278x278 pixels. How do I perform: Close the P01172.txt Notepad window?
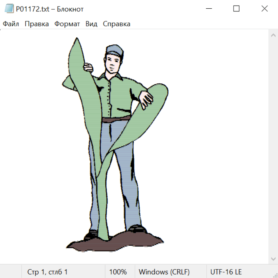click(x=264, y=9)
